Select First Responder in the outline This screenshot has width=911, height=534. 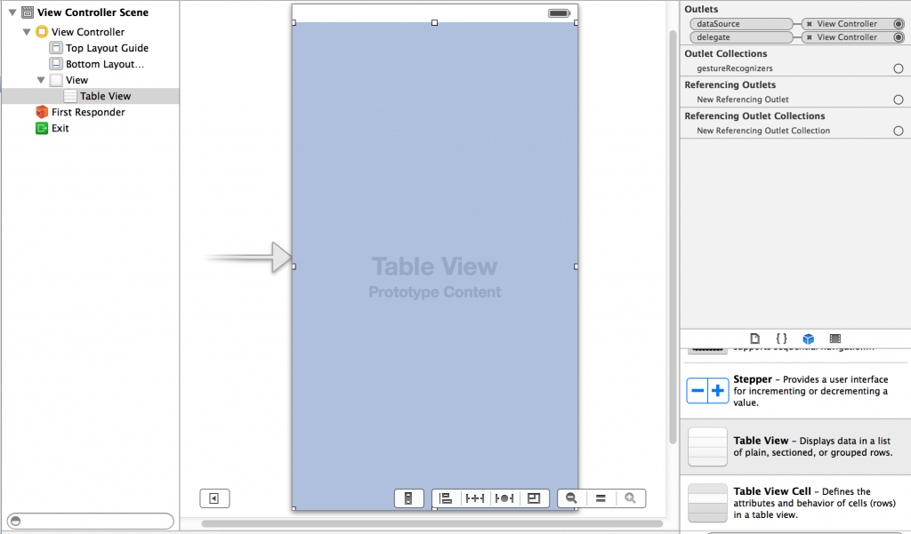pos(87,112)
